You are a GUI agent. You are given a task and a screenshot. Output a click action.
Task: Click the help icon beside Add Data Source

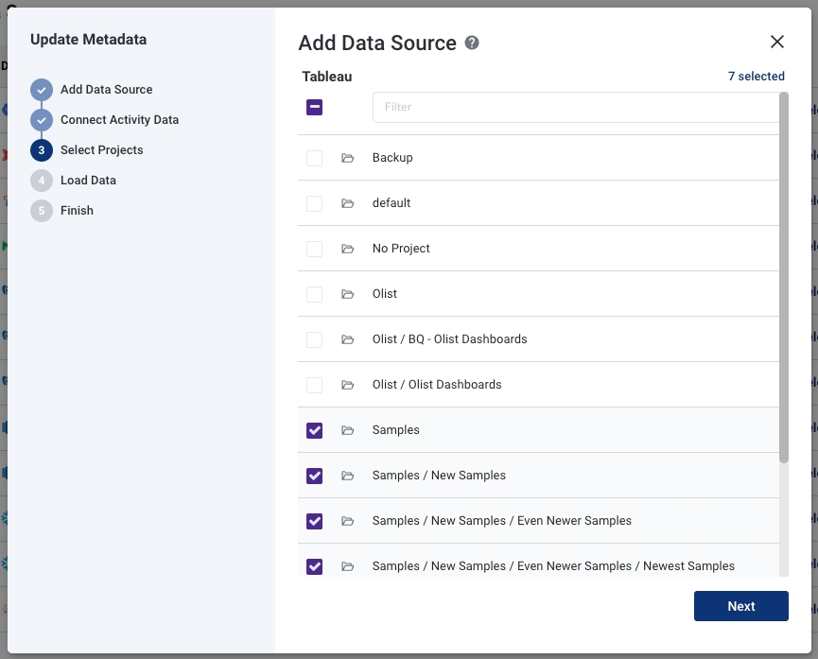(x=472, y=43)
